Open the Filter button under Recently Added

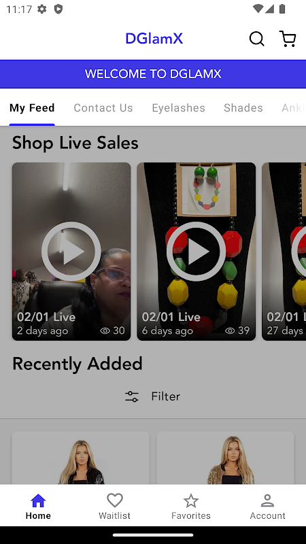click(152, 396)
